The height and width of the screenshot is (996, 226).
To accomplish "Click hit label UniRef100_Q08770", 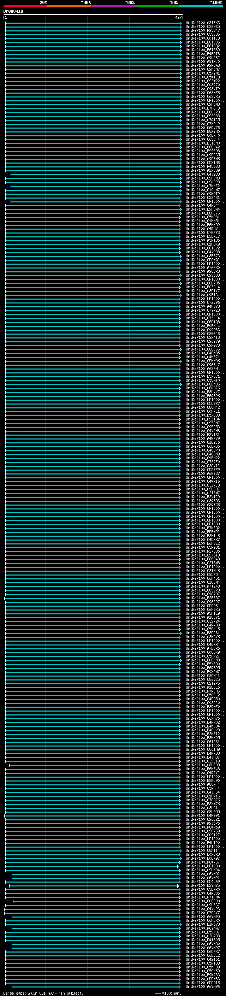I will click(x=202, y=85).
